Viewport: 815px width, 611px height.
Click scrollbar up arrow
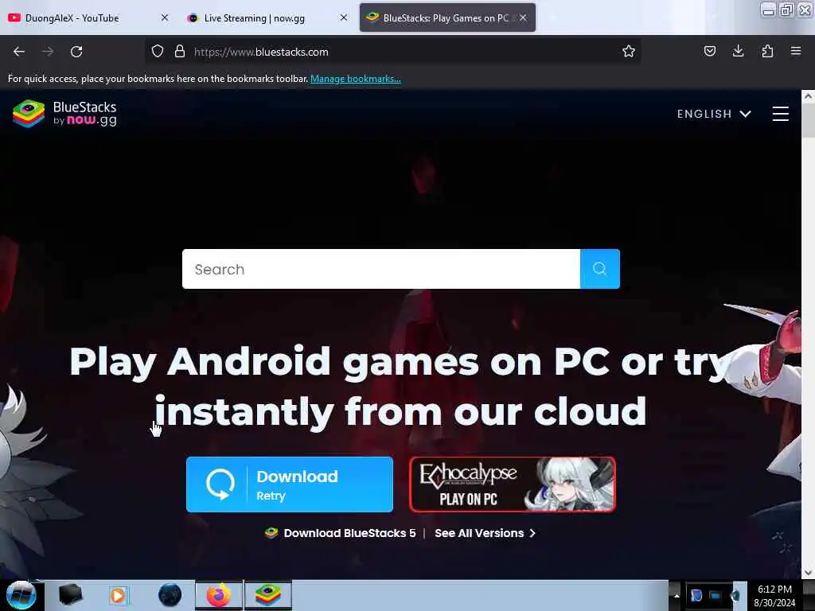click(x=808, y=96)
